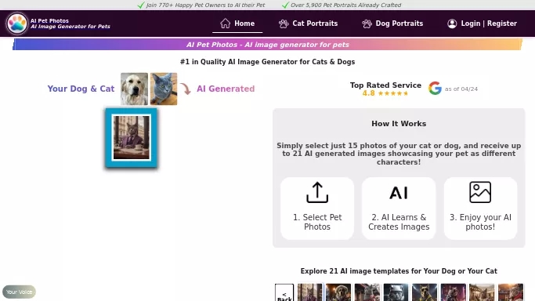Click the AI icon above 'AI Learns & Creates Images'
535x301 pixels.
[399, 193]
